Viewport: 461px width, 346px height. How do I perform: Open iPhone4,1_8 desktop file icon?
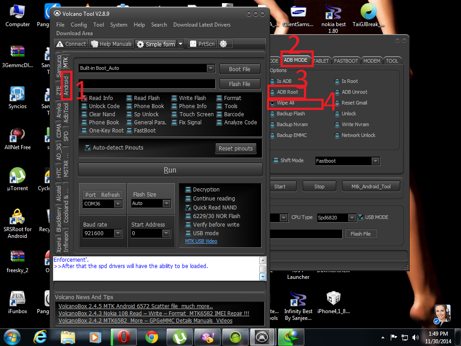pyautogui.click(x=334, y=302)
